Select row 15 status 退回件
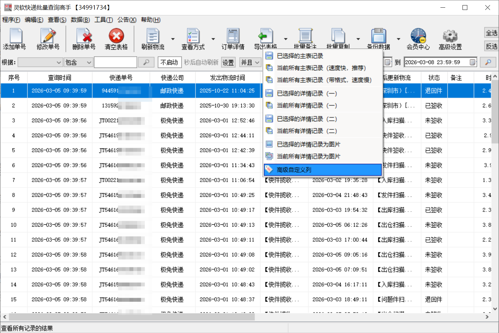This screenshot has width=499, height=333. (434, 299)
